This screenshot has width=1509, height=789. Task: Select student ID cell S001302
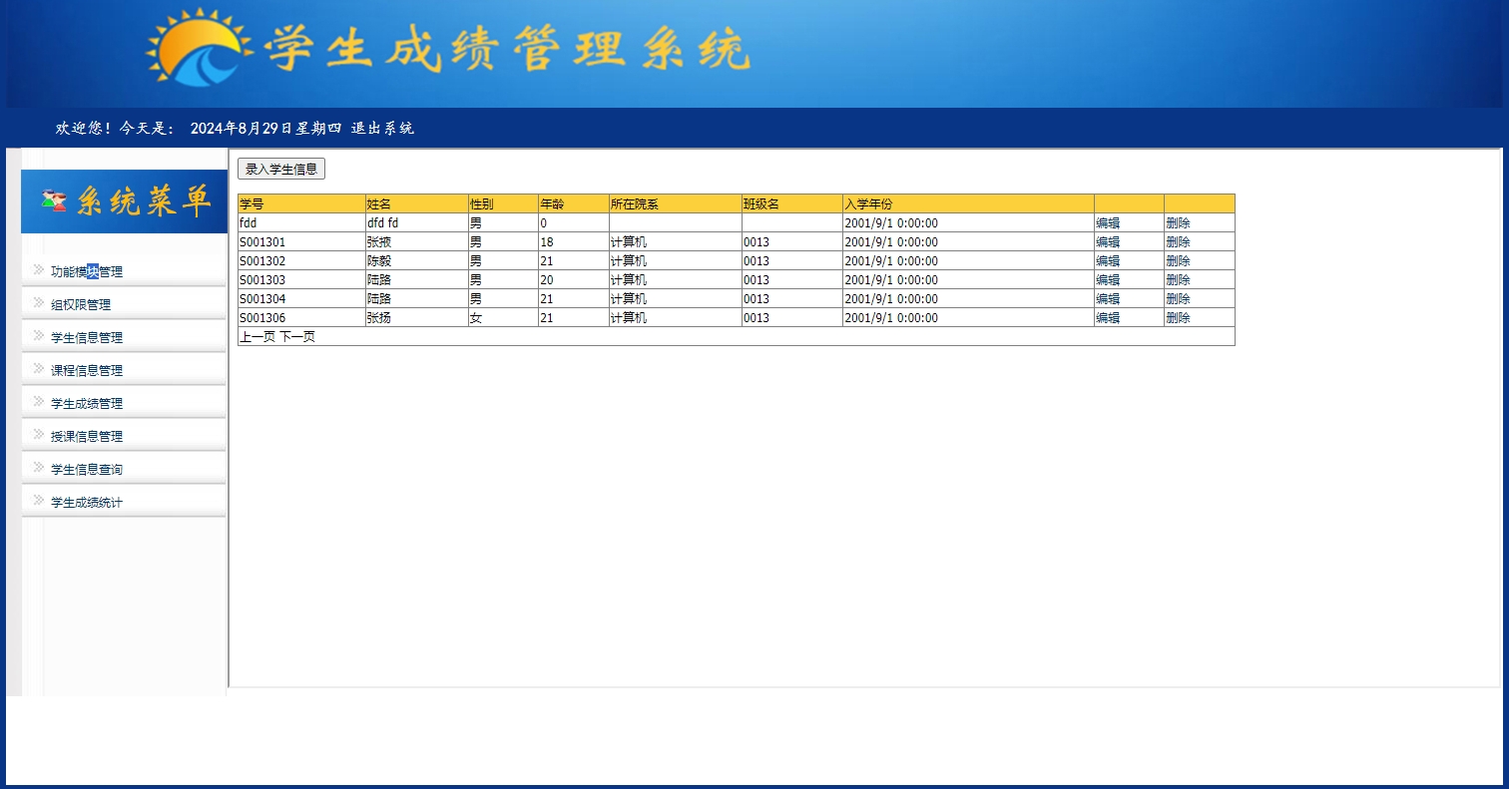pos(301,260)
